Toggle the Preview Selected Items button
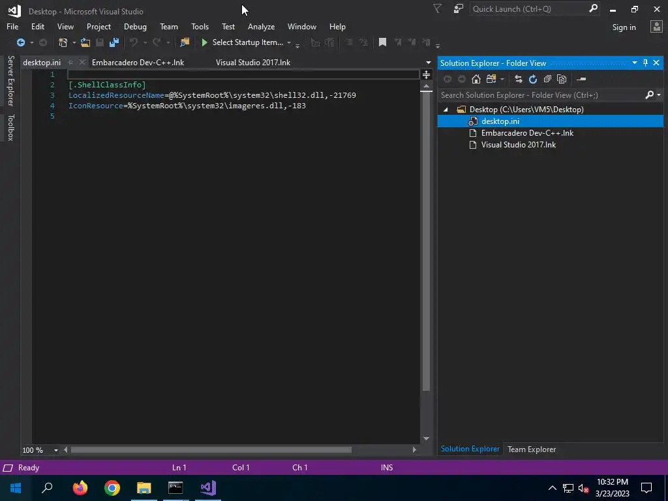This screenshot has height=501, width=668. (x=581, y=79)
